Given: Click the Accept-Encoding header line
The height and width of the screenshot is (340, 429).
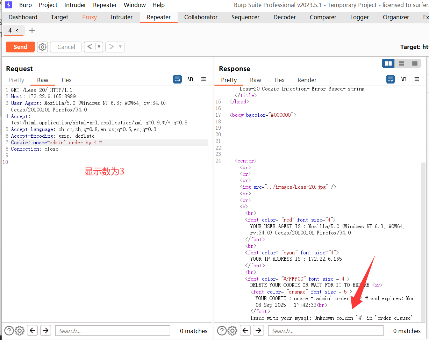Looking at the screenshot, I should pyautogui.click(x=53, y=136).
